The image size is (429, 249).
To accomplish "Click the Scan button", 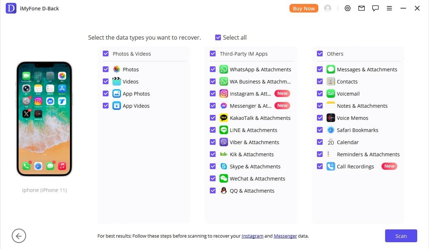I will [401, 236].
